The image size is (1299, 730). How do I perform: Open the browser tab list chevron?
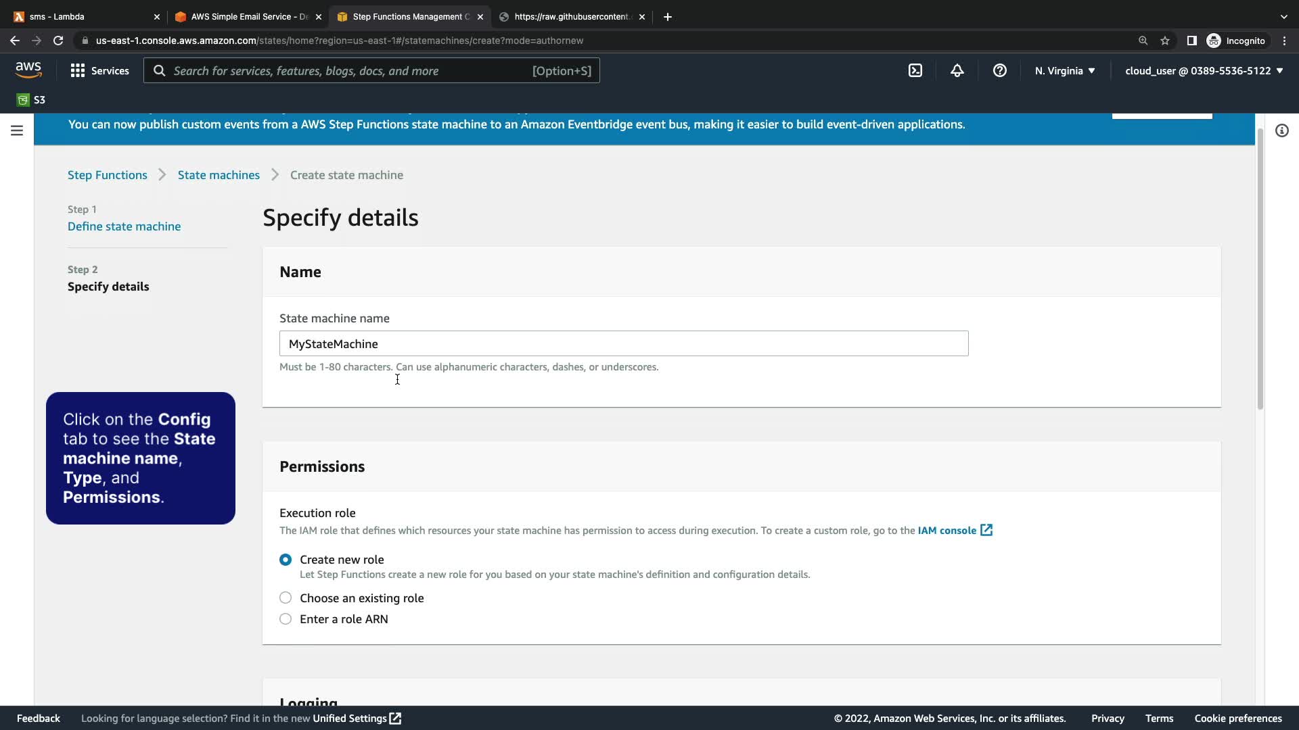point(1283,17)
